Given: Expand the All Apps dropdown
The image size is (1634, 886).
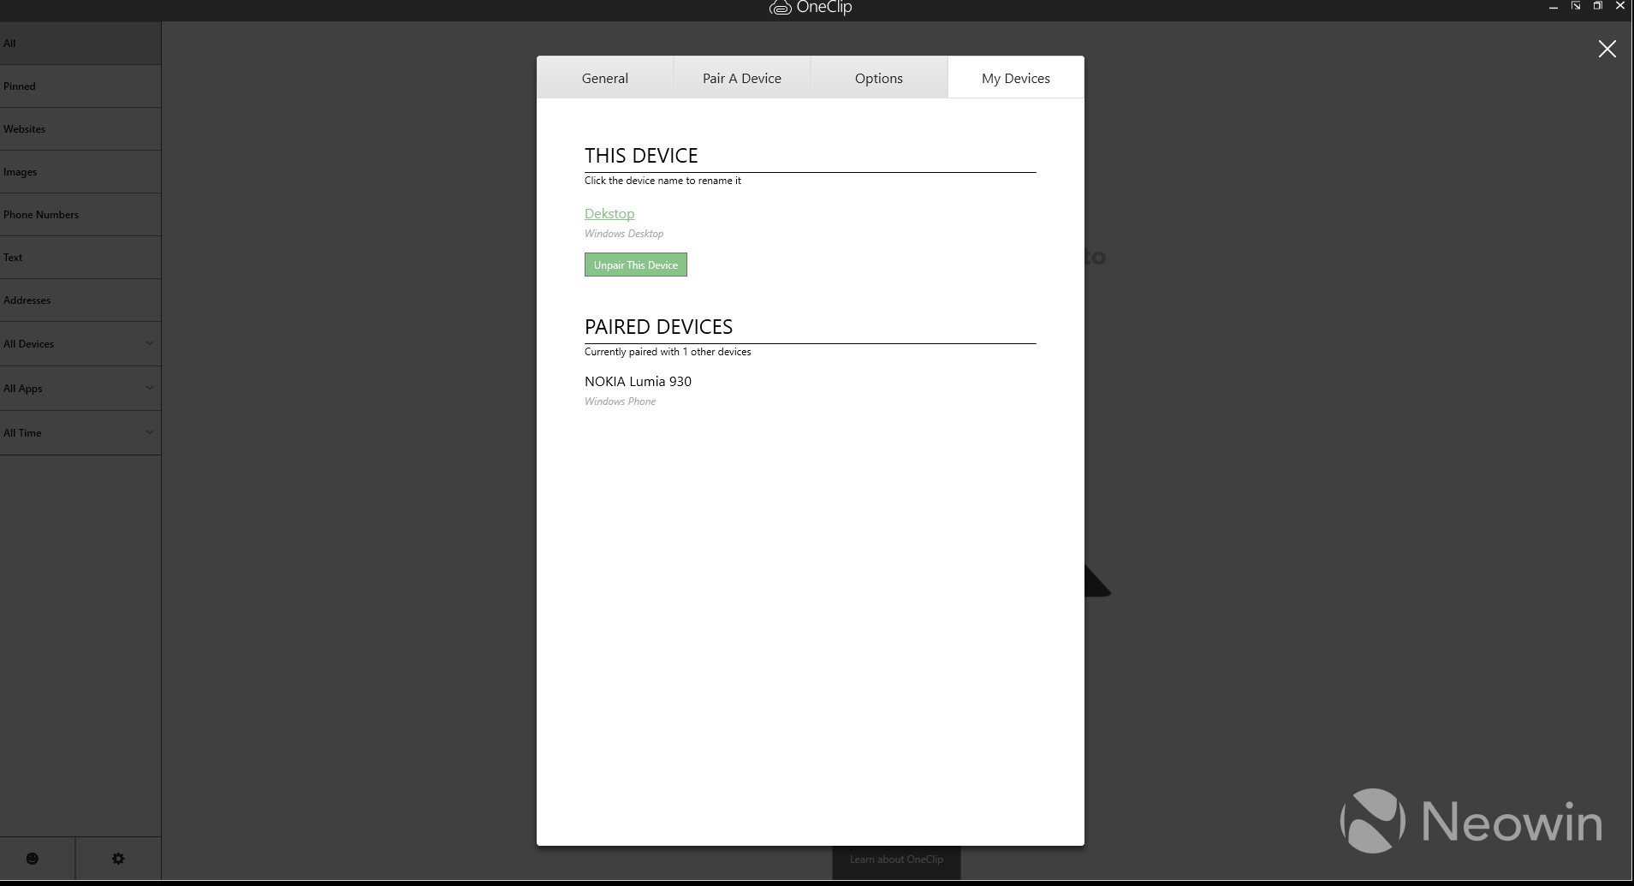Looking at the screenshot, I should (80, 388).
